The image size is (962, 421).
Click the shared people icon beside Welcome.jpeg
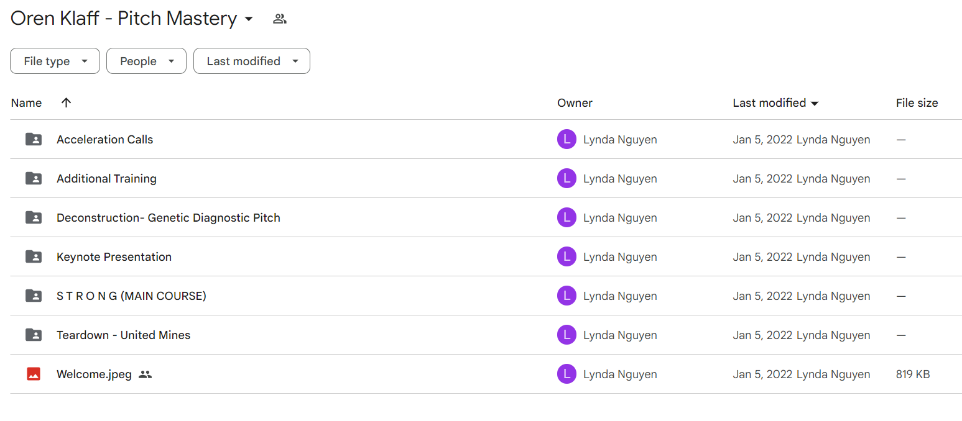pyautogui.click(x=145, y=374)
